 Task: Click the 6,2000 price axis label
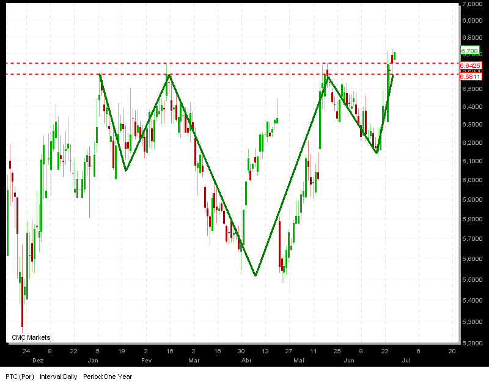tap(472, 143)
